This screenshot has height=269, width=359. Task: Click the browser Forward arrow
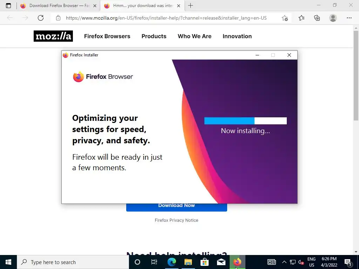[25, 18]
